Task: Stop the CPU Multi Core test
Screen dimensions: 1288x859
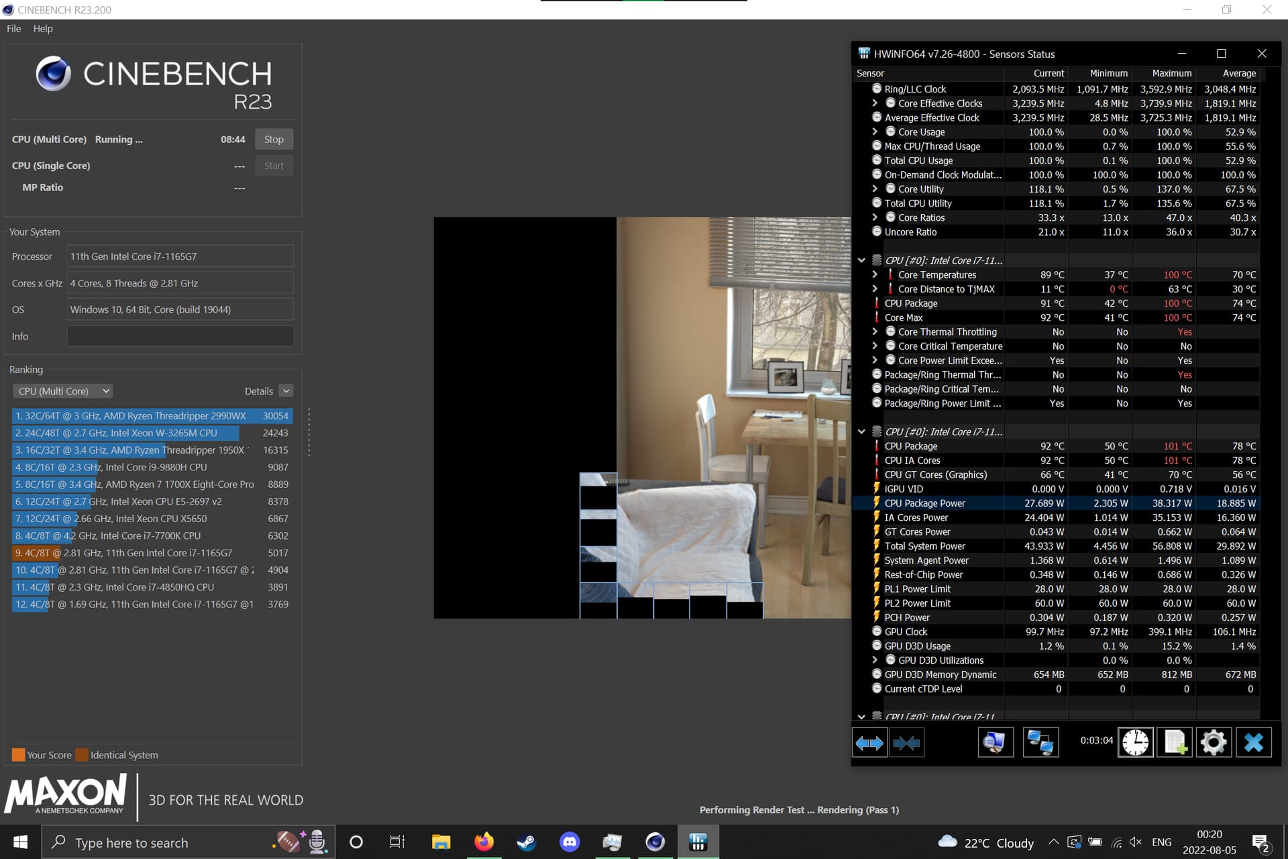Action: (274, 140)
